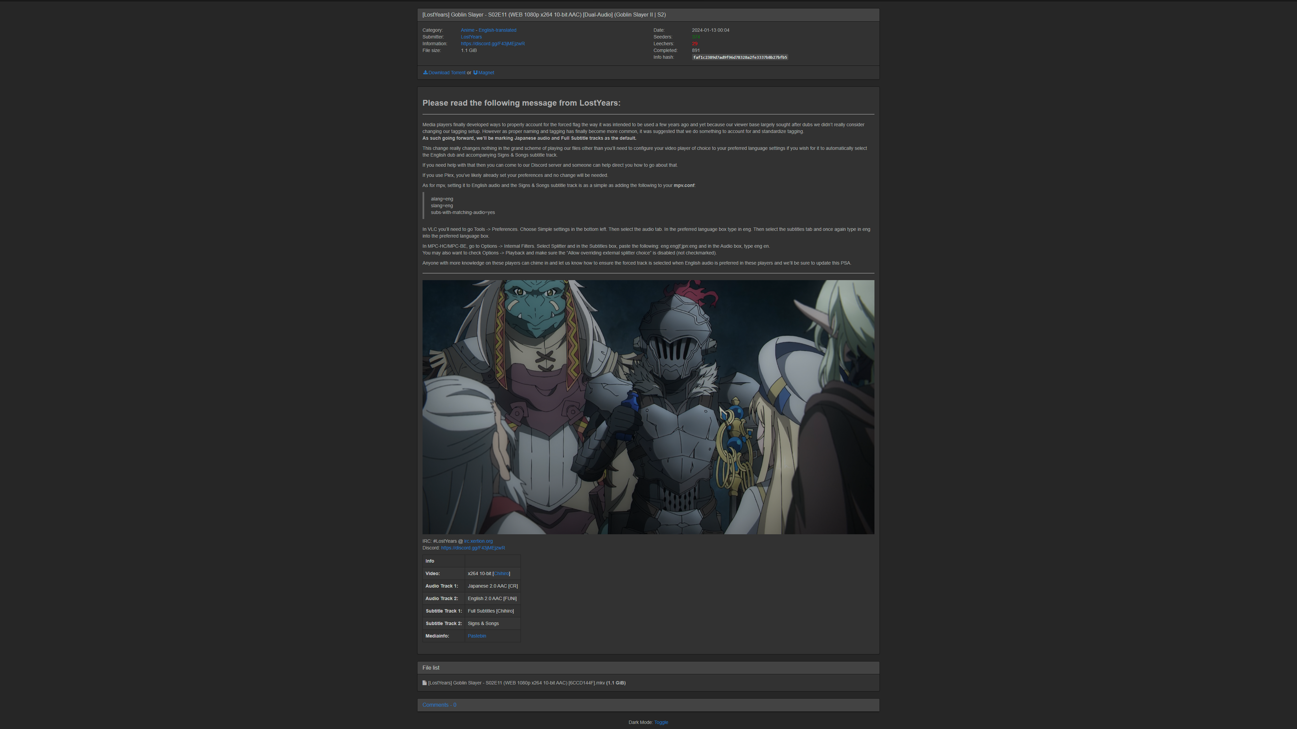Open the English-translated subcategory link
Viewport: 1297px width, 729px height.
point(497,30)
